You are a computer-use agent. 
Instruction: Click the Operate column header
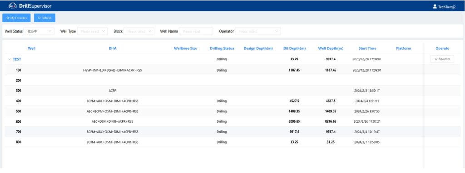442,48
